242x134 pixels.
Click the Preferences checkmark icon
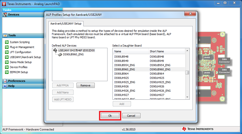tap(5, 81)
